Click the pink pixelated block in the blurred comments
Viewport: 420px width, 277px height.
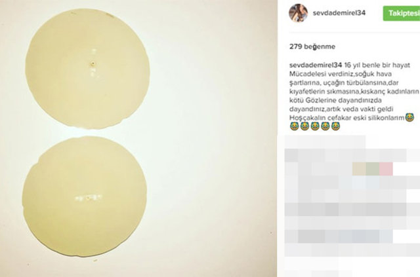click(x=386, y=169)
